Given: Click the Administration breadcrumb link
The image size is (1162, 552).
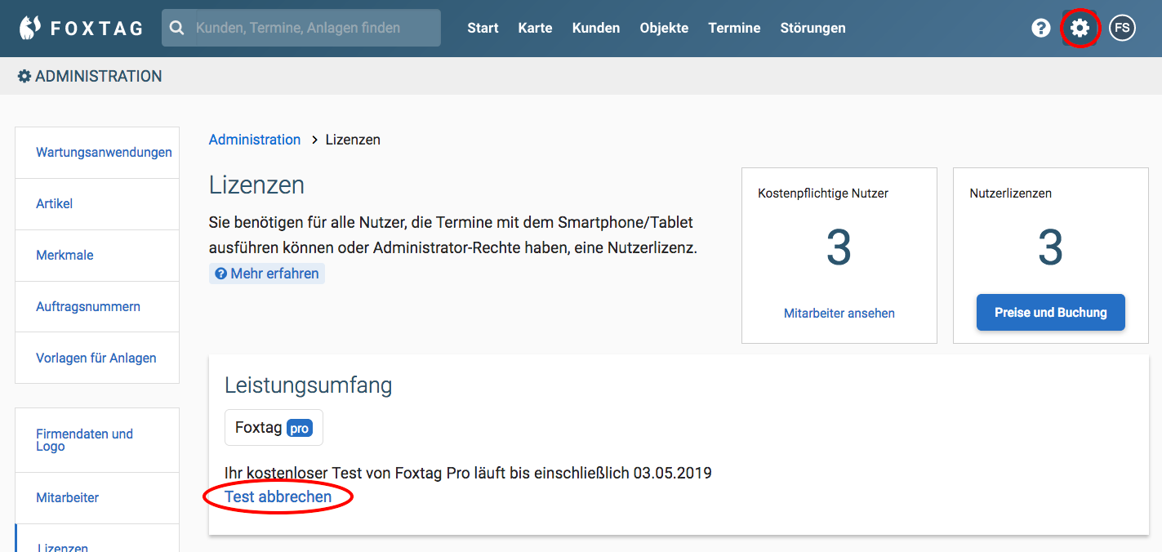Looking at the screenshot, I should click(x=255, y=140).
